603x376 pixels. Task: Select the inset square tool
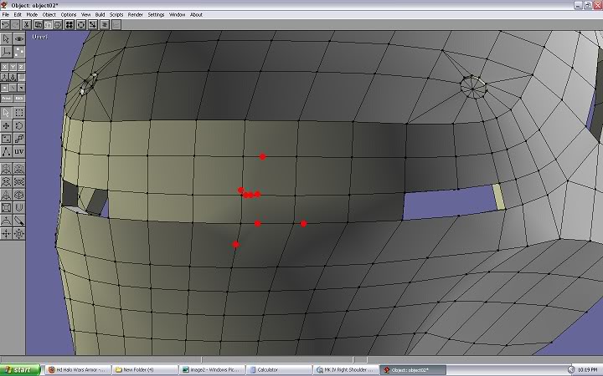(x=6, y=207)
